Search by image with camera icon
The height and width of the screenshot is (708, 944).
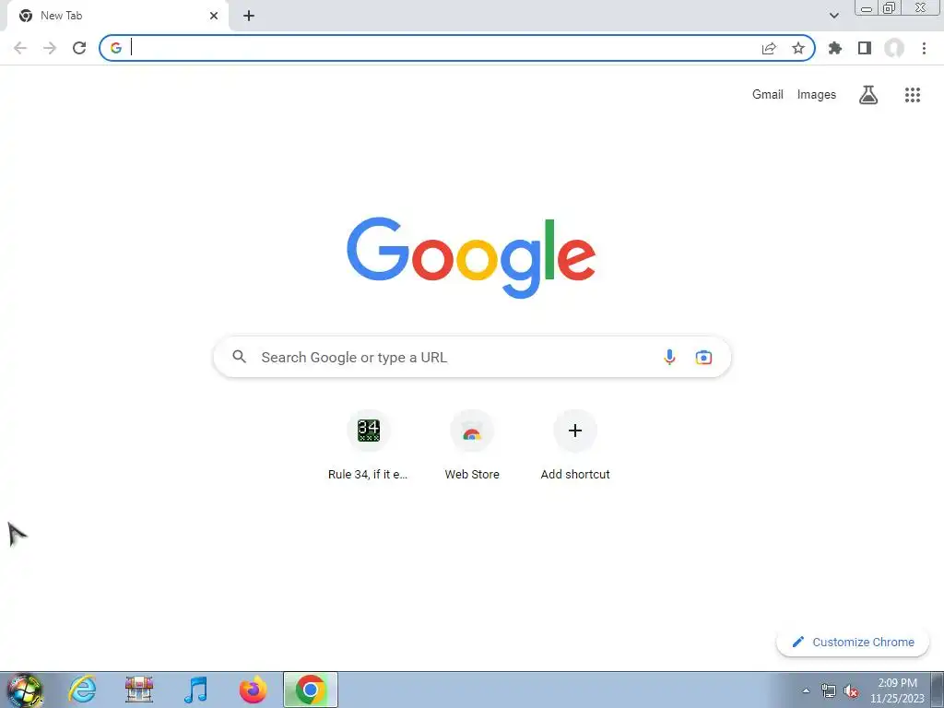pyautogui.click(x=703, y=357)
